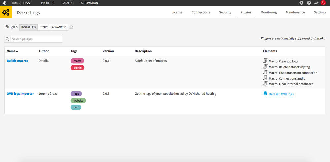Open the Builtin macros plugin
This screenshot has height=162, width=330.
tap(17, 61)
